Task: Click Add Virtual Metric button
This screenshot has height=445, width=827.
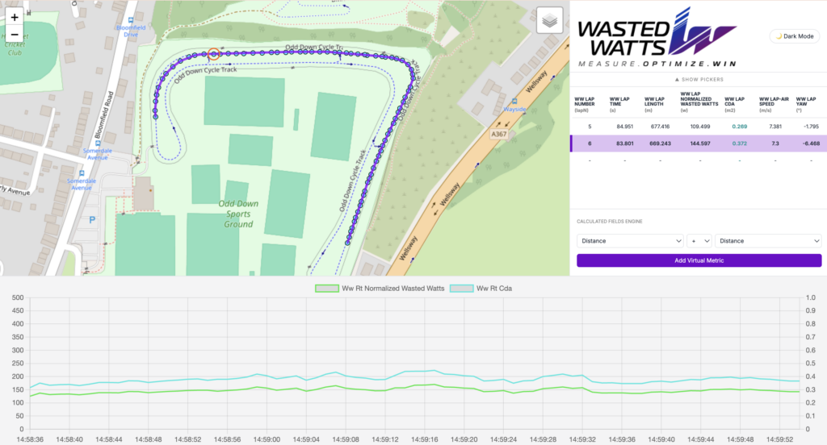Action: 699,260
